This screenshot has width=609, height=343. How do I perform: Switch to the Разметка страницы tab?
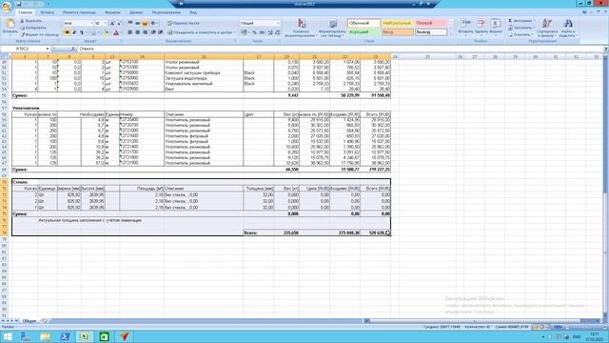point(79,12)
